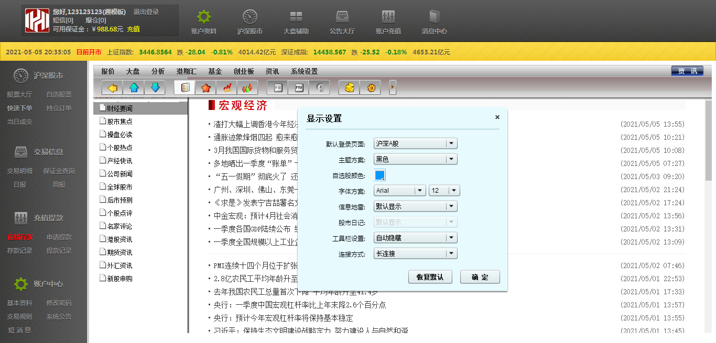Image resolution: width=716 pixels, height=343 pixels.
Task: Open the 默认登录页面 dropdown
Action: [x=415, y=143]
